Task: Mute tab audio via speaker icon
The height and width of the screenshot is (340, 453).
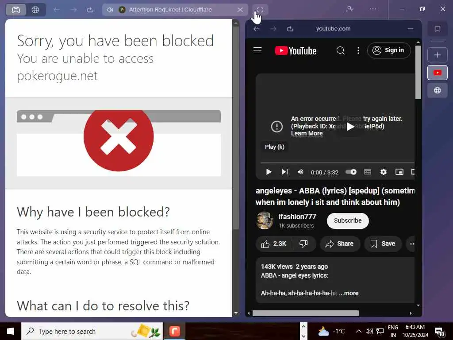Action: 110,10
